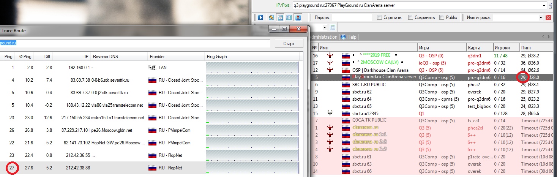Click Provider column header in Trace Route
Screen dimensions: 557x177
pyautogui.click(x=176, y=57)
